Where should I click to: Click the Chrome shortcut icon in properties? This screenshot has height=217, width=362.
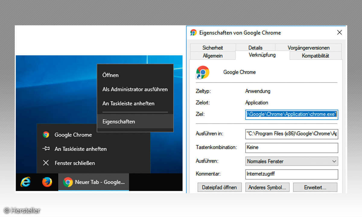(203, 72)
